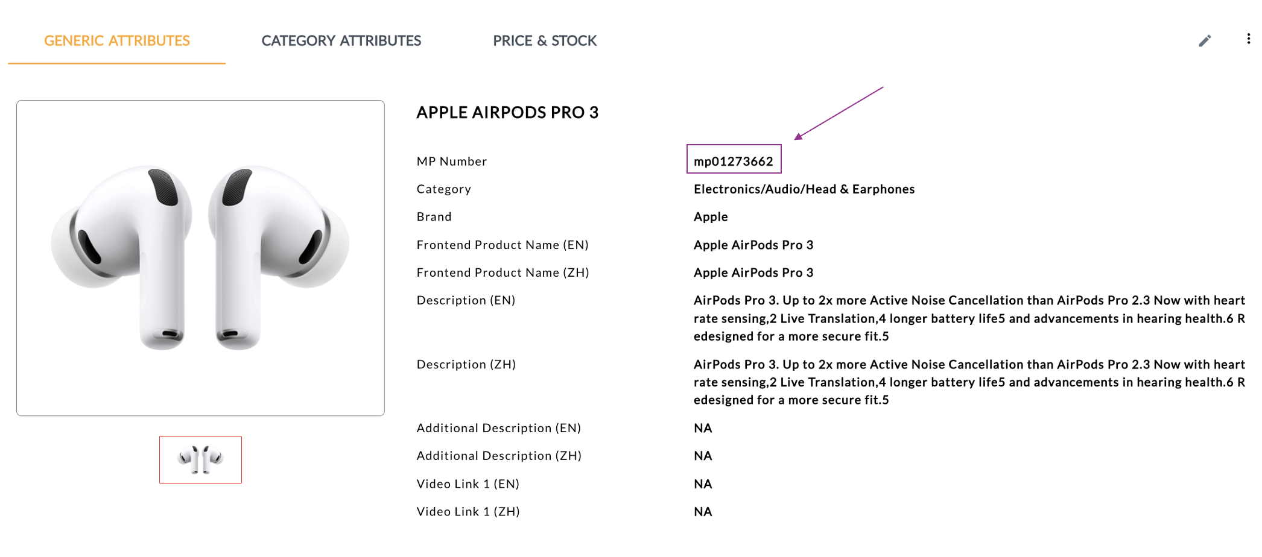Click the Video Link 1 (EN) value
This screenshot has height=557, width=1262.
pos(703,484)
